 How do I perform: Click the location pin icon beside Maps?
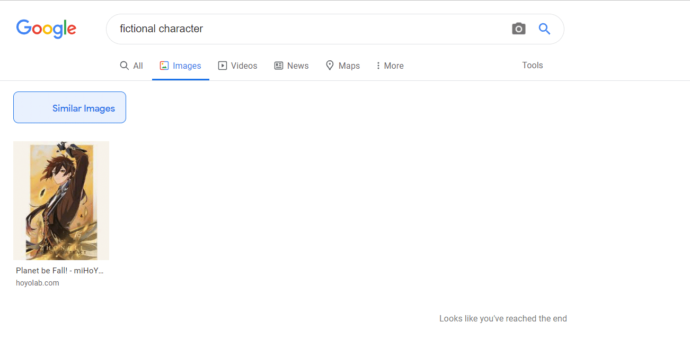(x=330, y=66)
